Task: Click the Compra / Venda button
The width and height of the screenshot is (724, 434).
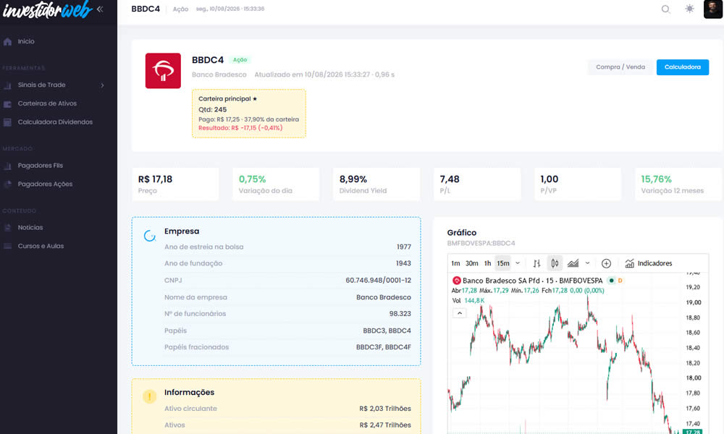Action: coord(620,67)
